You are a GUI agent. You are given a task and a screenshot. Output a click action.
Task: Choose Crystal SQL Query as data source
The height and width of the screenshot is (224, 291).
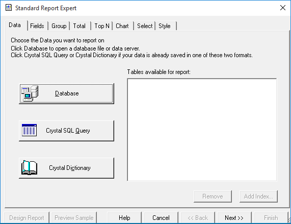(x=66, y=131)
